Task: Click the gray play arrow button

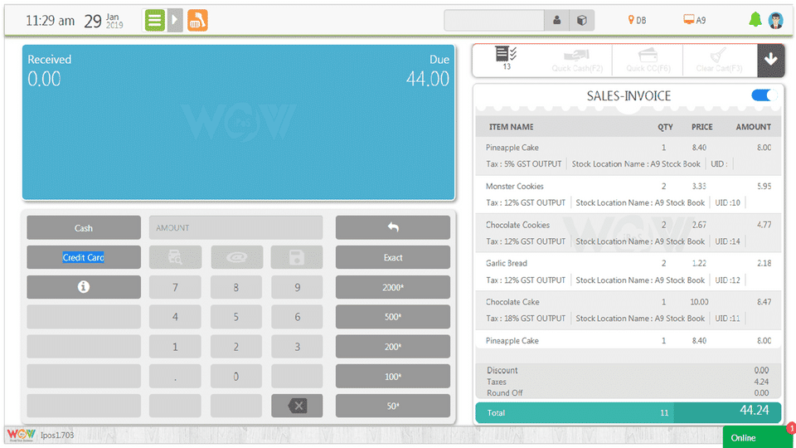Action: [175, 20]
